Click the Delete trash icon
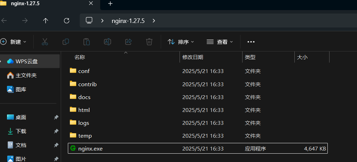This screenshot has width=357, height=162. pos(149,42)
